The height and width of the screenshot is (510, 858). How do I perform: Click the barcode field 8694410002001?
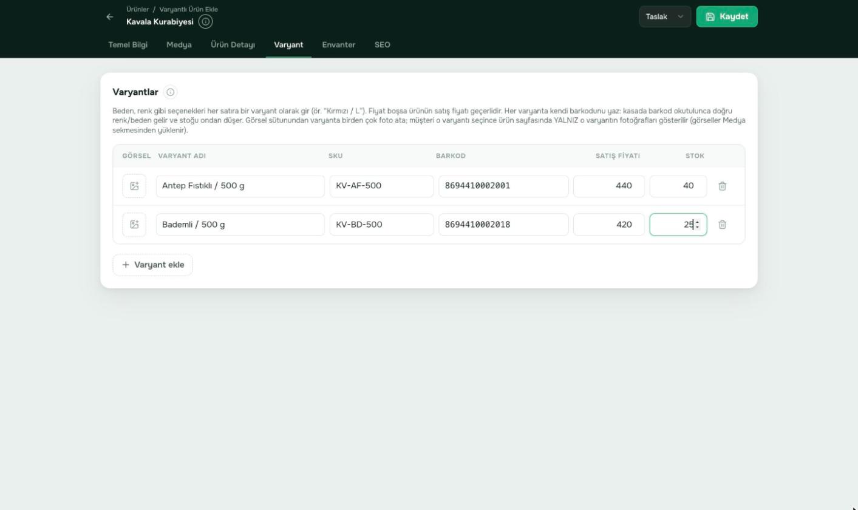click(504, 186)
